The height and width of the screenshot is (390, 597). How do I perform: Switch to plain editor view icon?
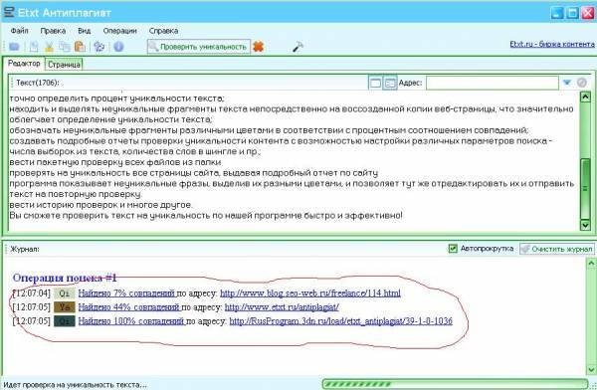click(x=375, y=83)
